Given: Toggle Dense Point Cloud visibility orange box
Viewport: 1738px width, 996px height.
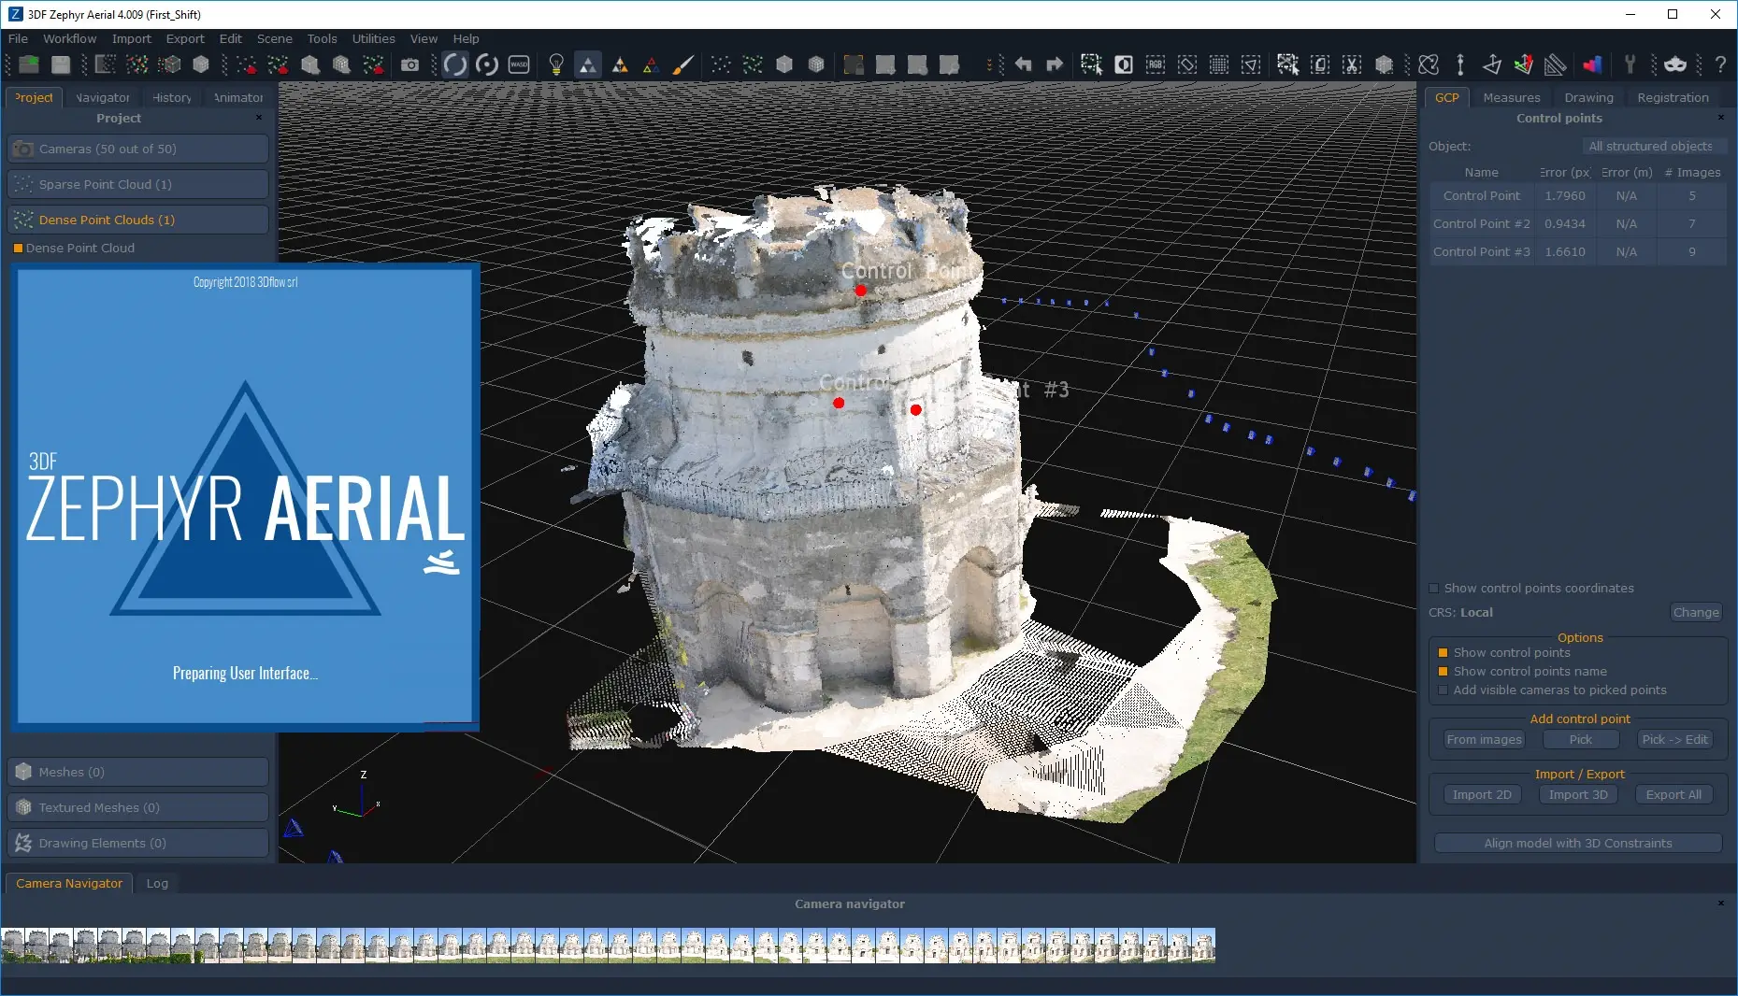Looking at the screenshot, I should (x=18, y=249).
